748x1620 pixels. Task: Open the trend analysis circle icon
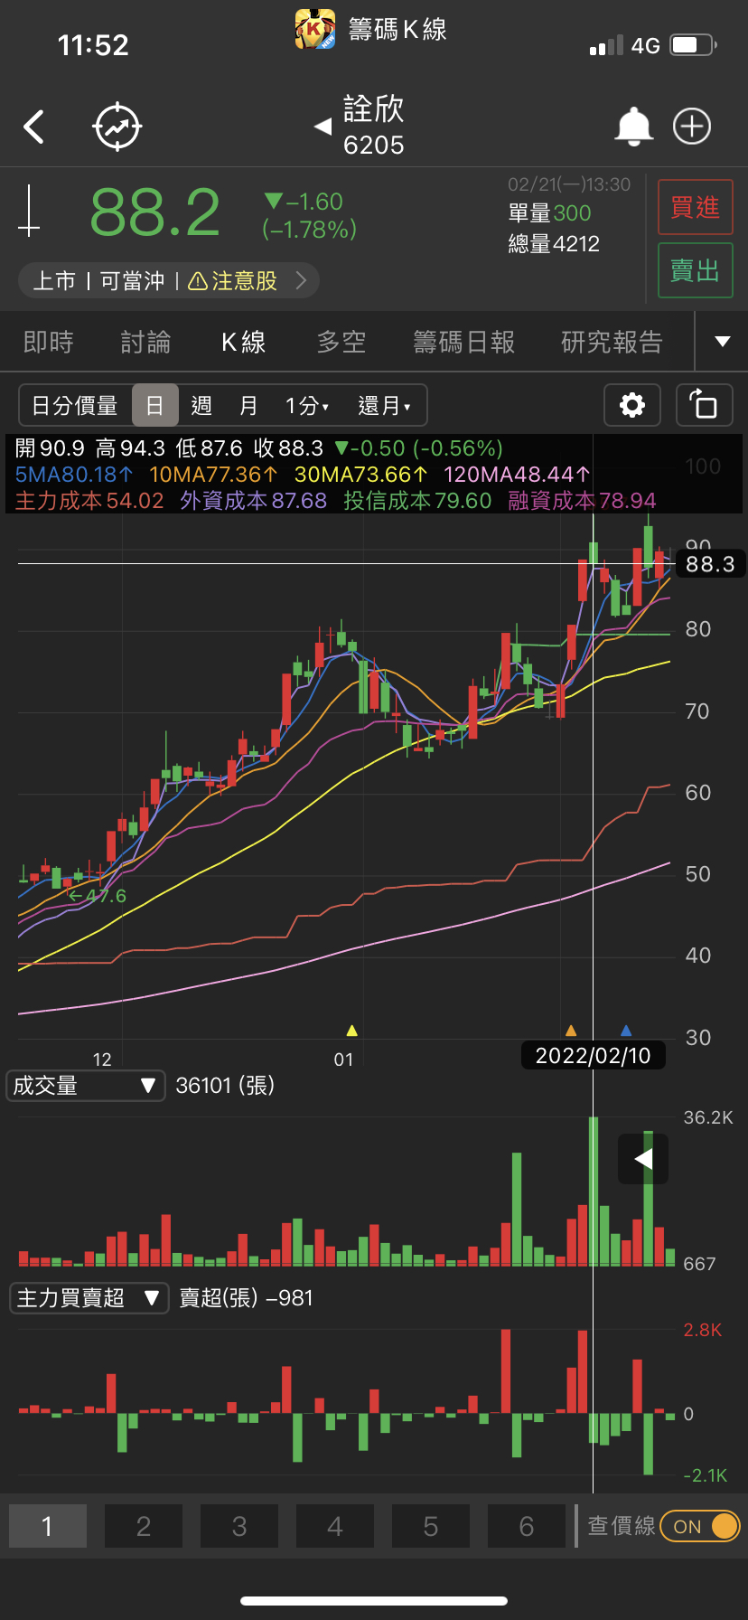(x=117, y=127)
